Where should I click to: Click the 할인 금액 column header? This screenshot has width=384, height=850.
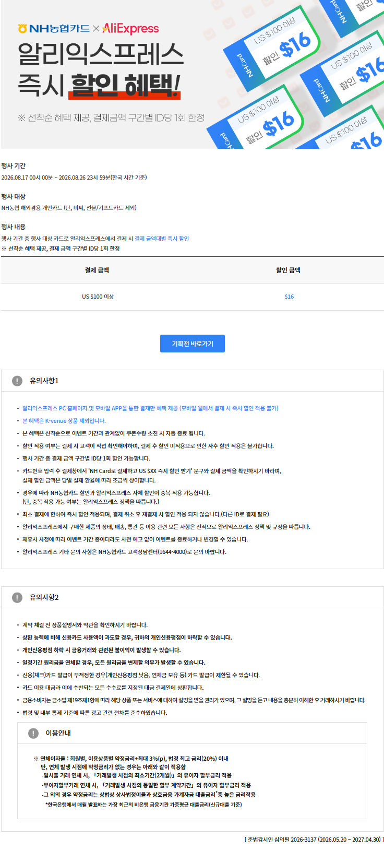[x=288, y=270]
